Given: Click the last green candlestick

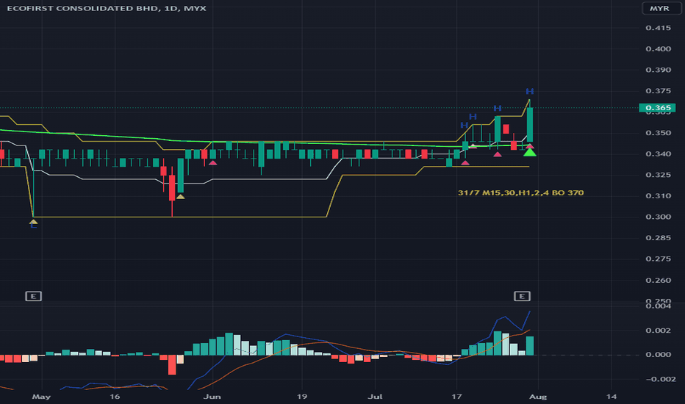Looking at the screenshot, I should [529, 124].
